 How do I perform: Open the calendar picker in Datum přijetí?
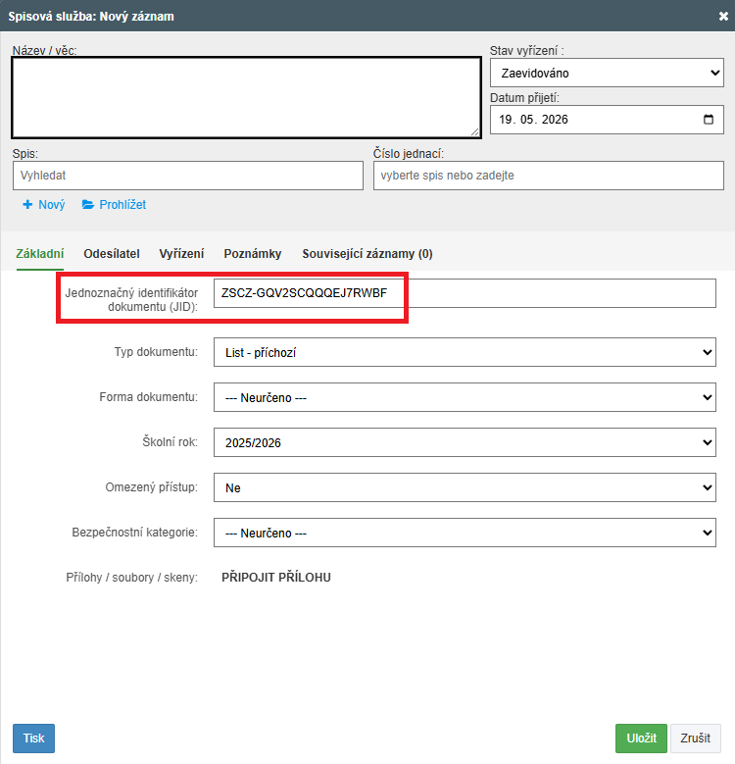(x=709, y=120)
